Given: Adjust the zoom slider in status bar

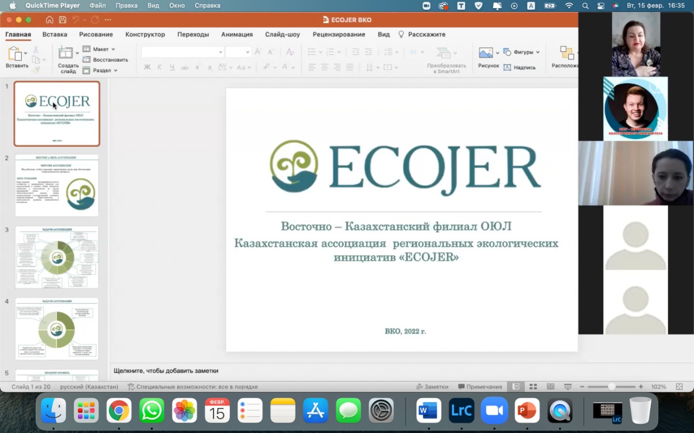Looking at the screenshot, I should point(612,387).
